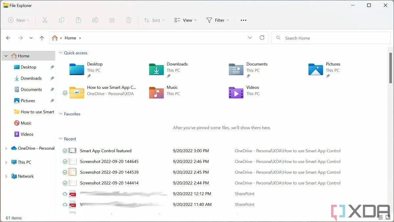
Task: Expand This PC tree node
Action: pyautogui.click(x=6, y=162)
